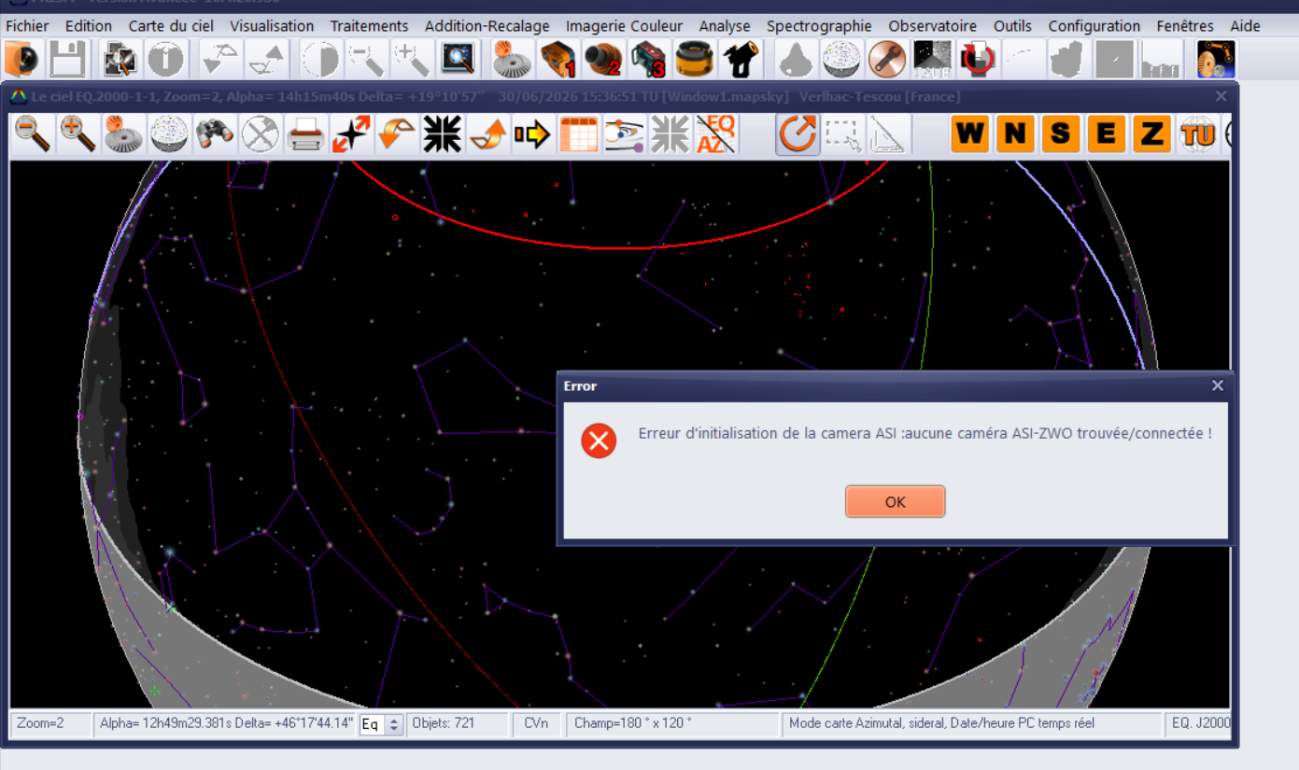Open the Traitements menu
The image size is (1299, 770).
(x=370, y=26)
